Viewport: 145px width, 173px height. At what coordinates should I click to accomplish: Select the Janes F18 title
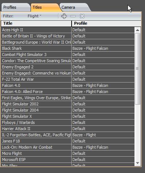[x=36, y=141]
